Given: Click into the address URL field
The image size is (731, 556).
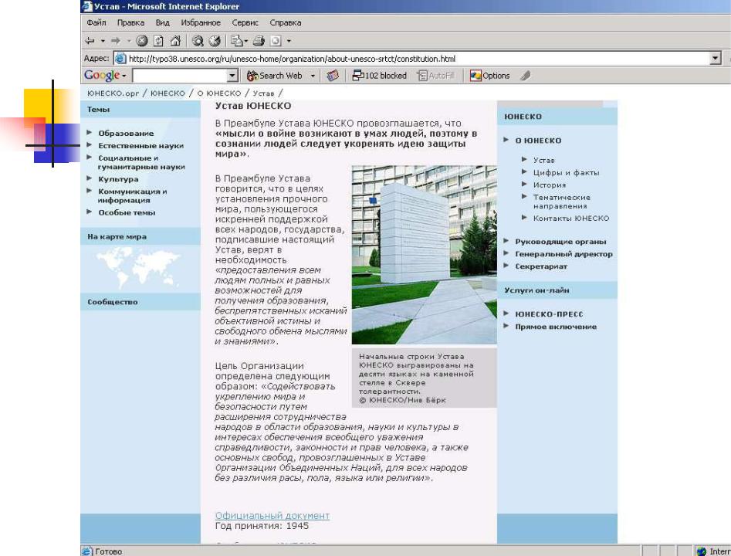Looking at the screenshot, I should [x=418, y=59].
